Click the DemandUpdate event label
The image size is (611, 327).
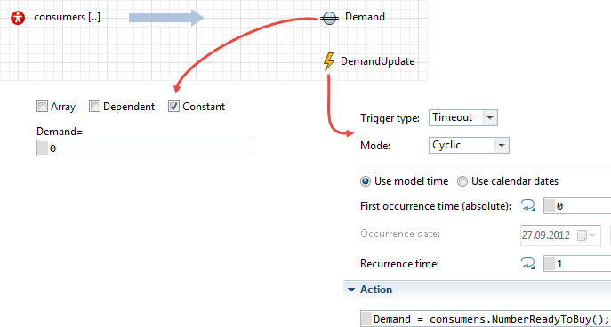[378, 61]
